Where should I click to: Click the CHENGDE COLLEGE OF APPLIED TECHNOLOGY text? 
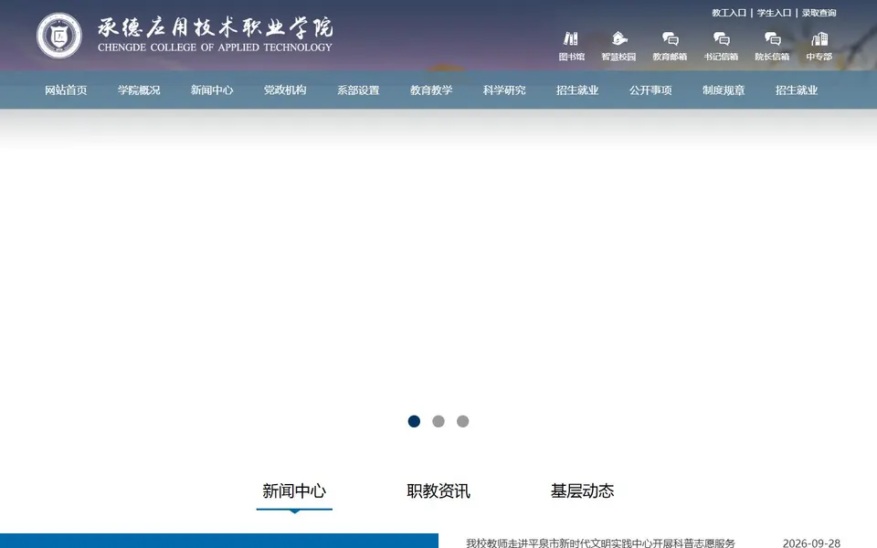pyautogui.click(x=215, y=47)
